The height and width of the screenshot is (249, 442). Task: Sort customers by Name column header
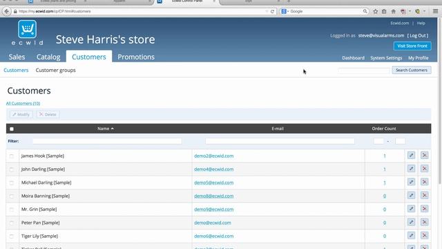coord(106,129)
